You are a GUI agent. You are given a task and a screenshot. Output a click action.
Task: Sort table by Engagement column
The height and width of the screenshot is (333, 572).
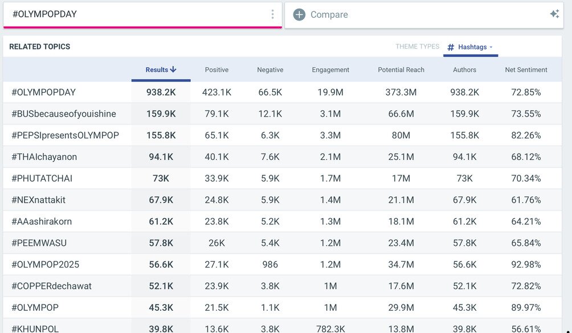click(330, 69)
